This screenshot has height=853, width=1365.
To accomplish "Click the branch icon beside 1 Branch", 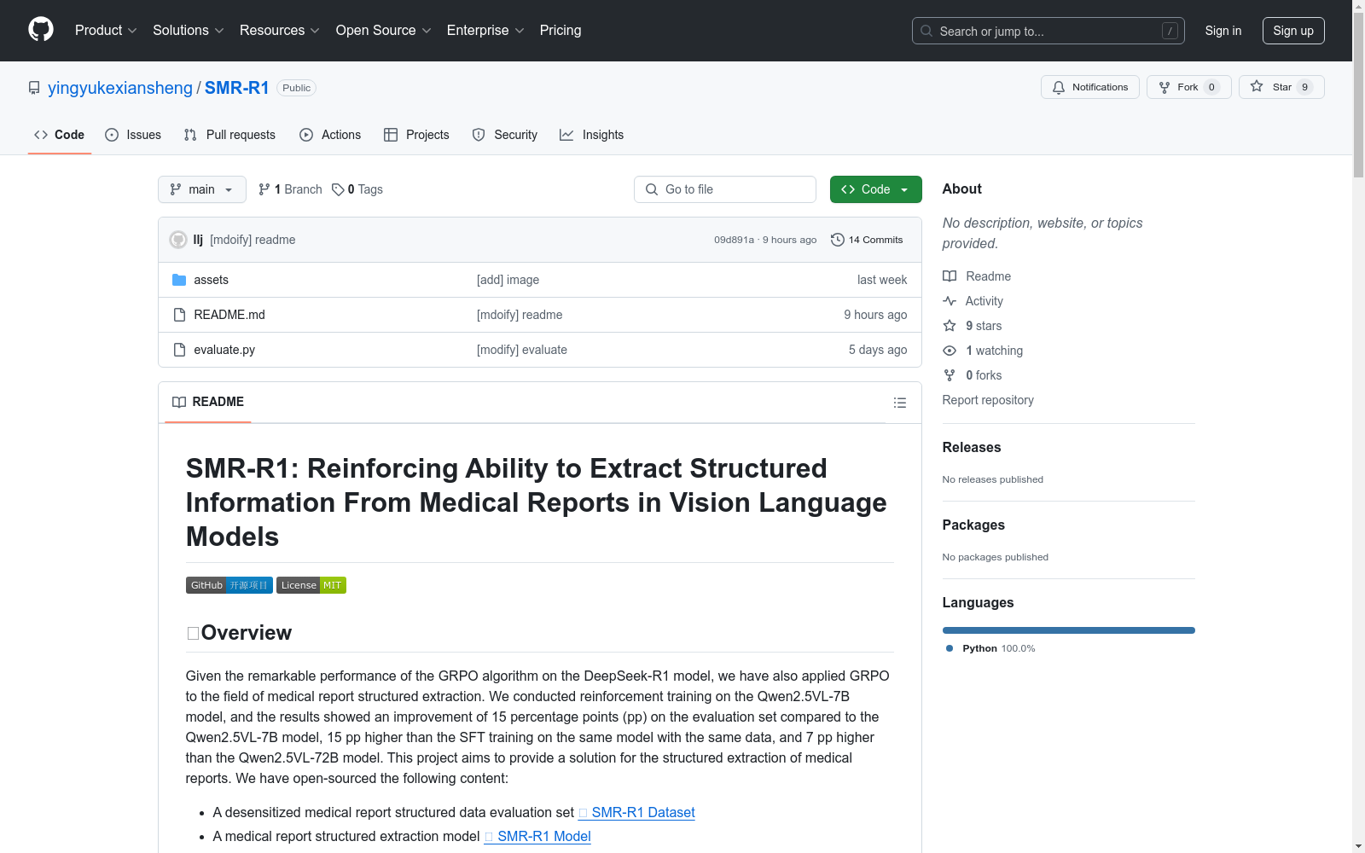I will pyautogui.click(x=264, y=189).
